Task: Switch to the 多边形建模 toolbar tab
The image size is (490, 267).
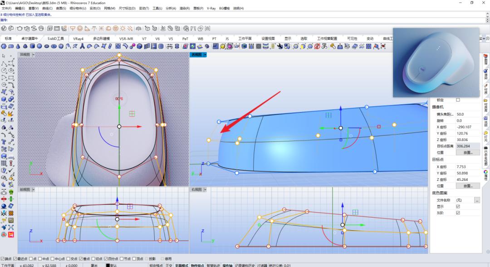Action: (x=101, y=39)
